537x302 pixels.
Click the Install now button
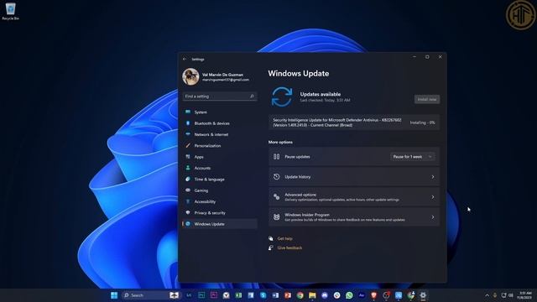(x=427, y=99)
